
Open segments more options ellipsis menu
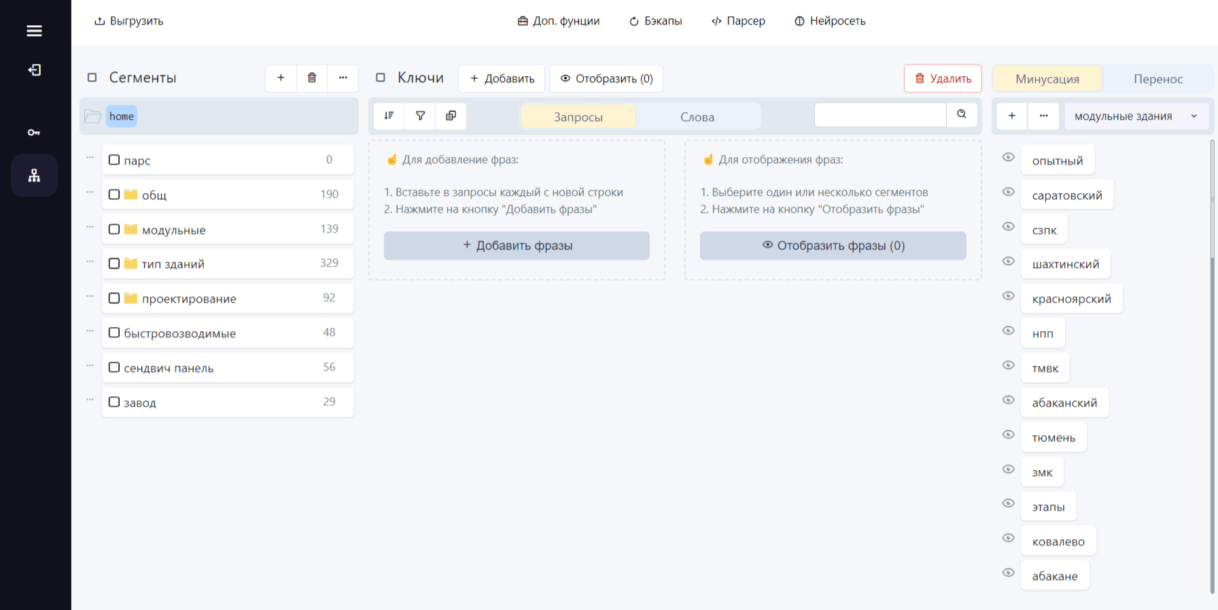[343, 78]
